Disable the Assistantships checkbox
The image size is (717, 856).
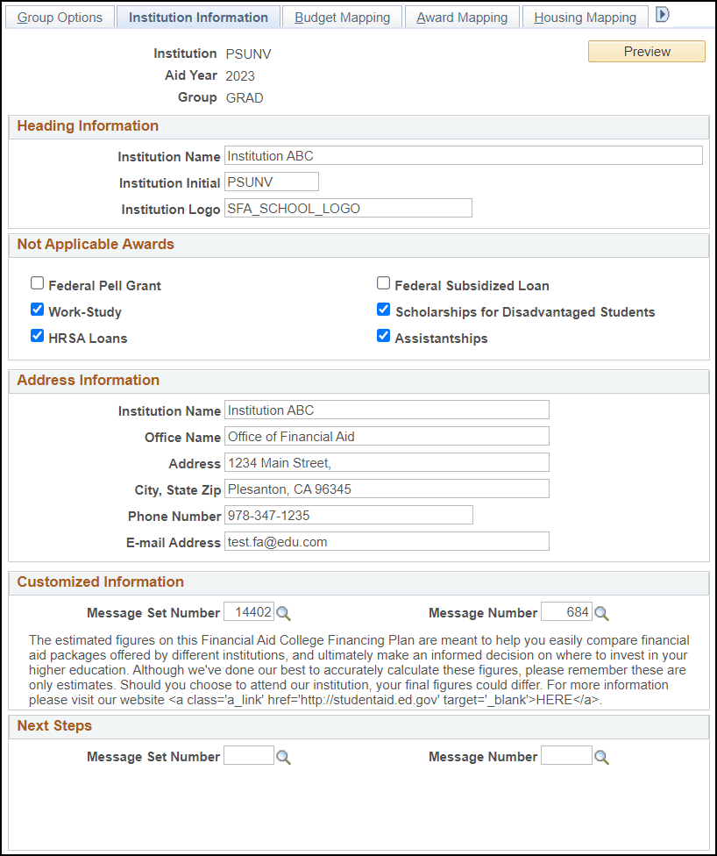click(x=383, y=336)
